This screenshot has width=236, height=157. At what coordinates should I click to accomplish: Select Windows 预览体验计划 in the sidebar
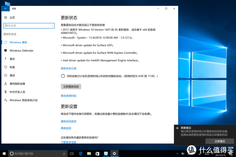24,100
